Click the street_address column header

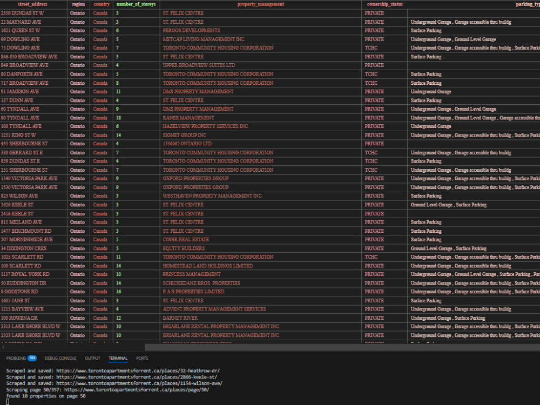point(33,4)
